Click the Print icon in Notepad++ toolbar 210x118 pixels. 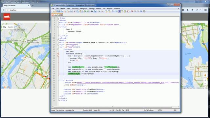click(71, 11)
